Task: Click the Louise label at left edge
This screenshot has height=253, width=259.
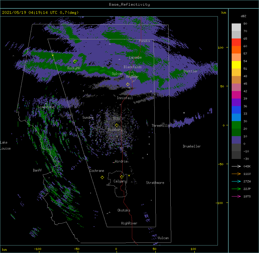Action: pos(5,148)
